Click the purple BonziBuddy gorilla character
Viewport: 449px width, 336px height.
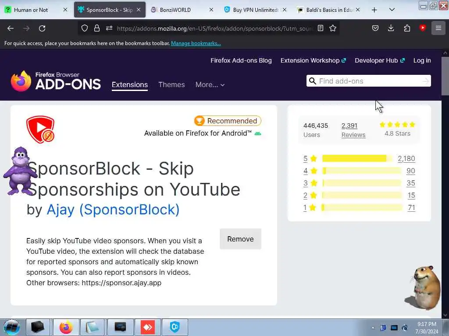[x=20, y=171]
